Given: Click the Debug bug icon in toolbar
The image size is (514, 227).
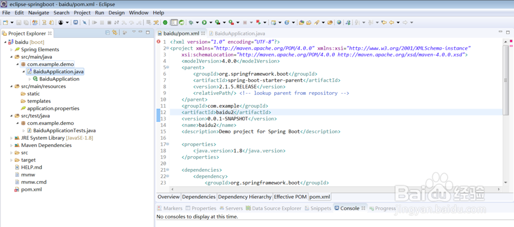Looking at the screenshot, I should [x=191, y=22].
